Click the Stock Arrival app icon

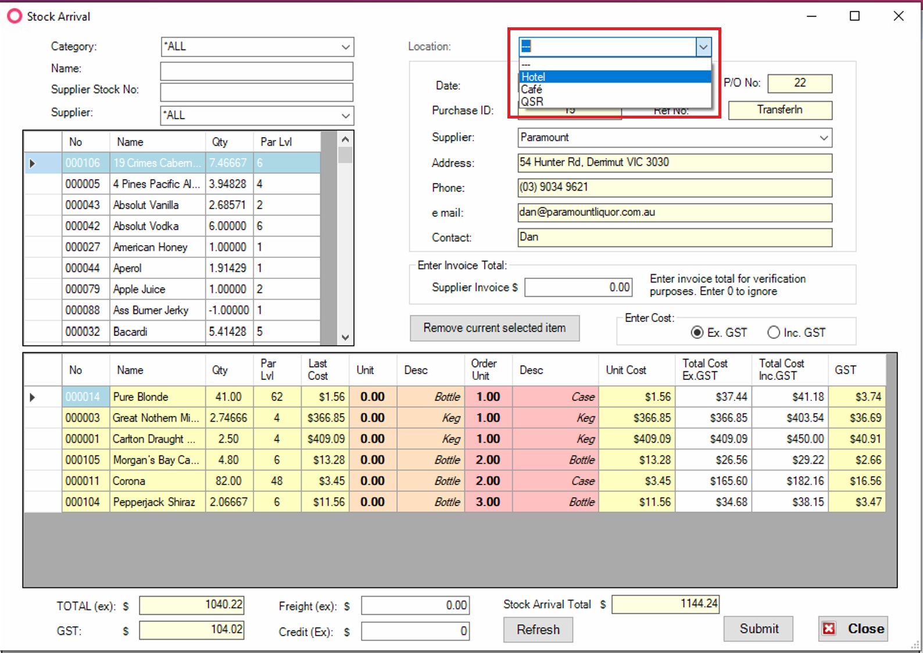(x=14, y=16)
